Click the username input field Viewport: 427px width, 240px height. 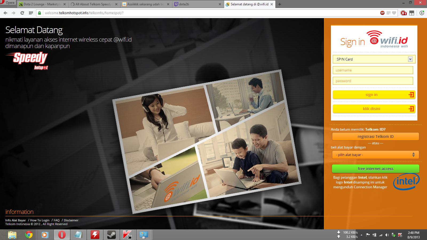(x=373, y=70)
